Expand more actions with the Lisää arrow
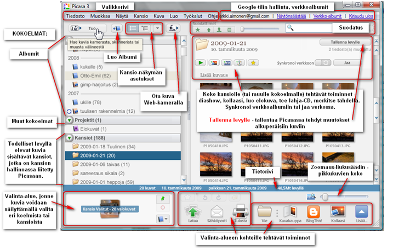Viewport: 393px width, 248px height. coord(362,214)
